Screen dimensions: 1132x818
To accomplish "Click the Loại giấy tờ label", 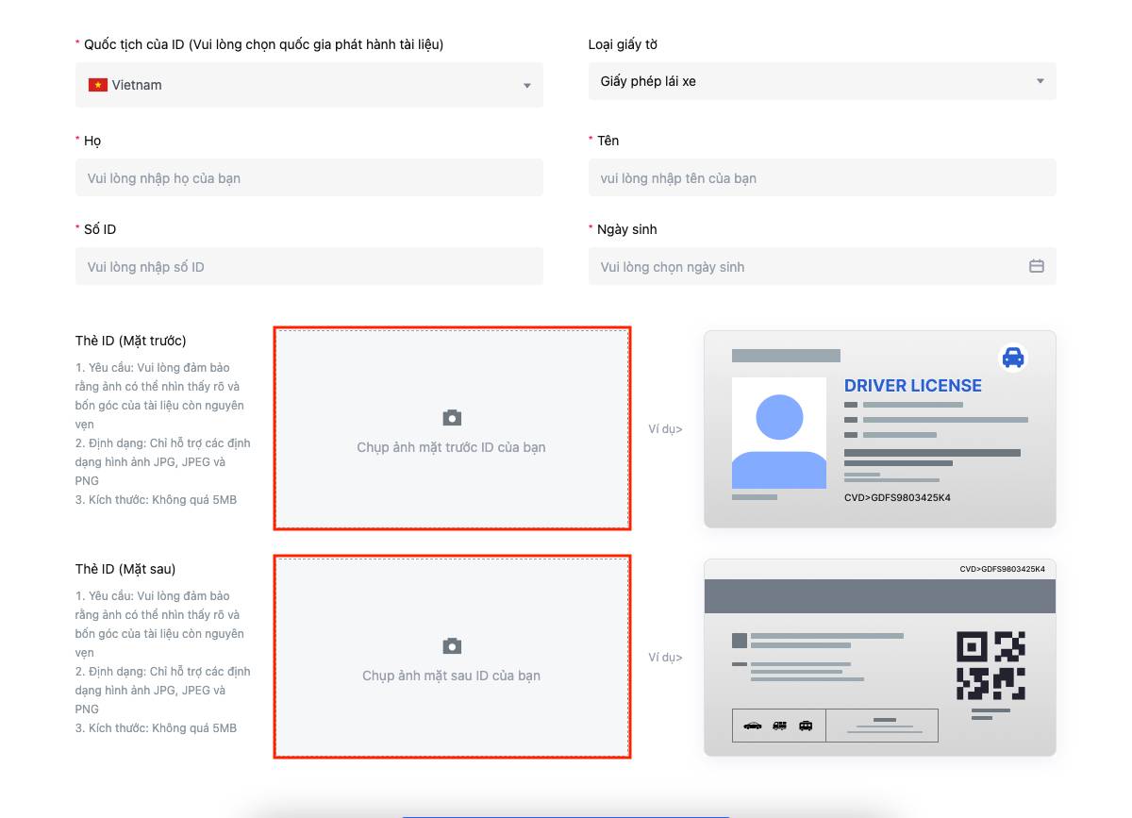I will pos(623,44).
